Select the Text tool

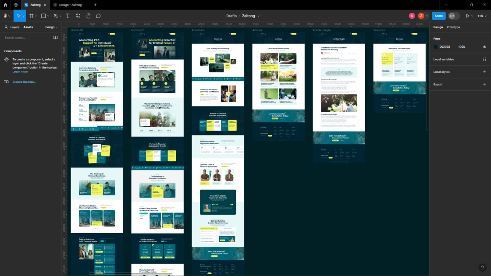point(68,16)
